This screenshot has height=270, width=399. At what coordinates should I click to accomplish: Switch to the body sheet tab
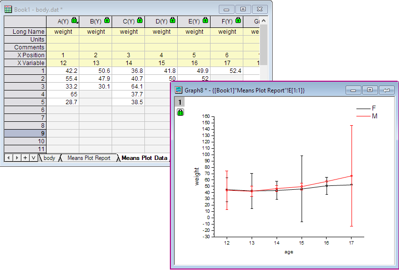(49, 158)
